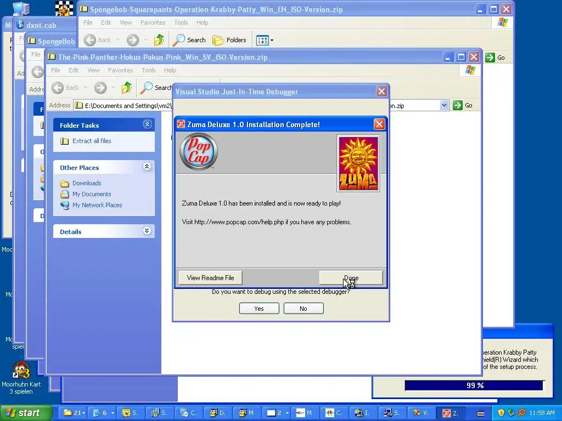Click Search magnifier in Pink Panther window
The height and width of the screenshot is (421, 562).
(x=146, y=88)
